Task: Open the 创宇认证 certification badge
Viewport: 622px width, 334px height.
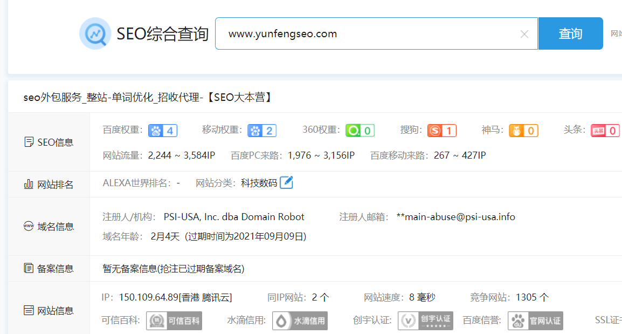Action: click(x=425, y=321)
